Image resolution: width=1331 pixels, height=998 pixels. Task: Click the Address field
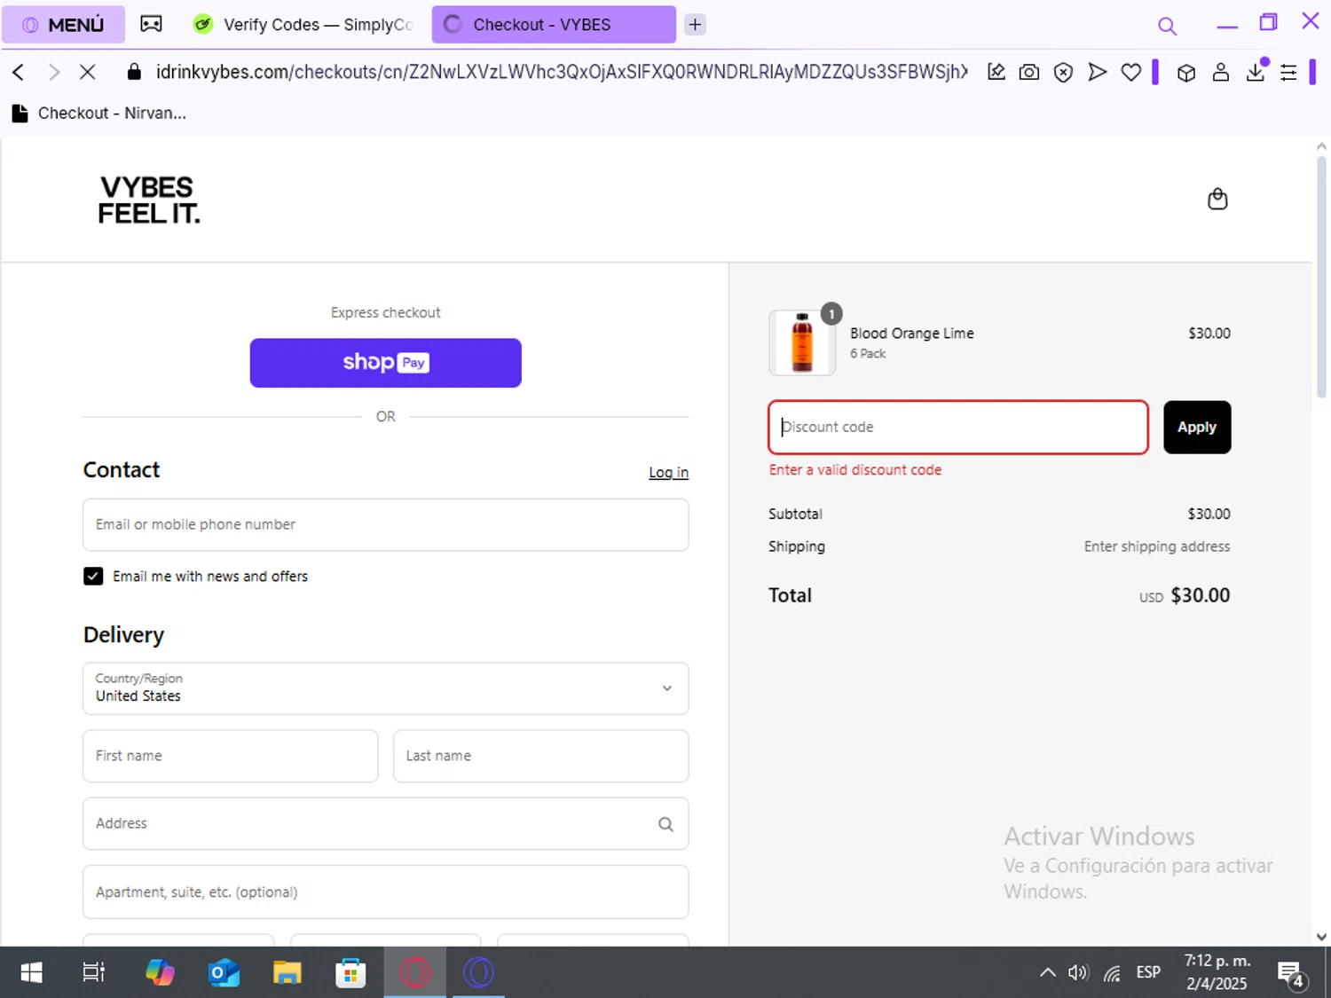click(385, 823)
